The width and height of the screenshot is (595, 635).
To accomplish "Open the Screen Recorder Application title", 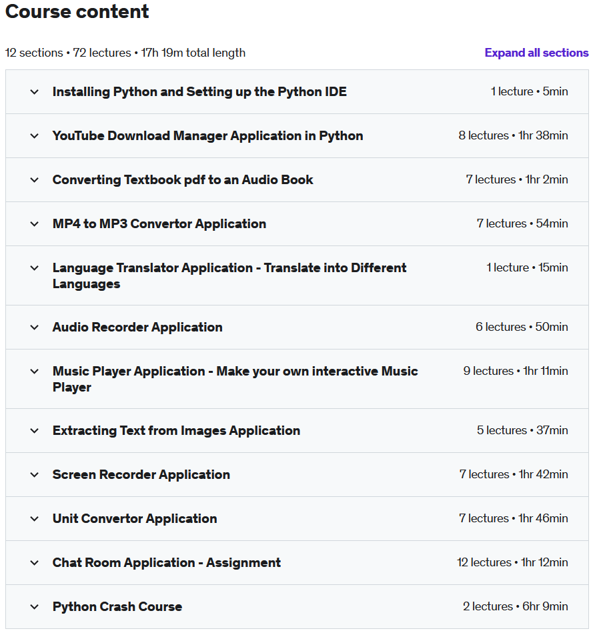I will 141,475.
